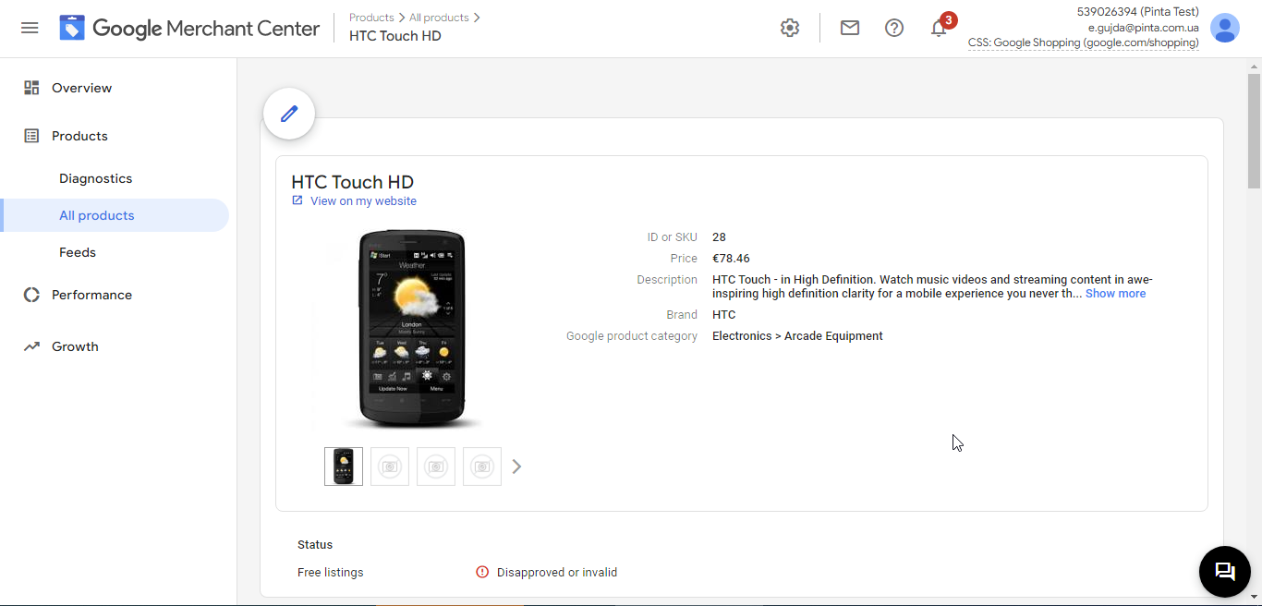Click the Performance circle icon

(x=31, y=295)
